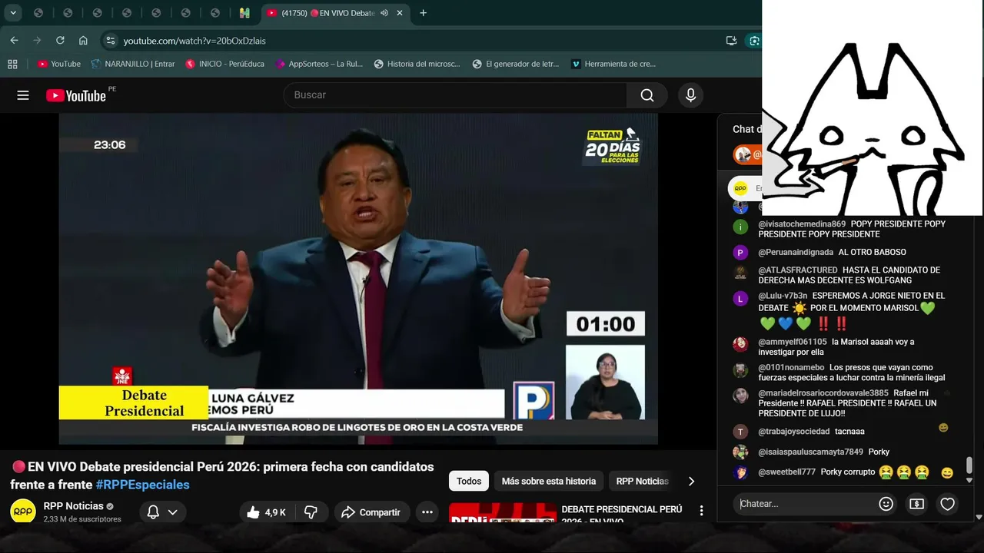The height and width of the screenshot is (553, 984).
Task: Open the YouTube guide hamburger menu
Action: [x=23, y=95]
